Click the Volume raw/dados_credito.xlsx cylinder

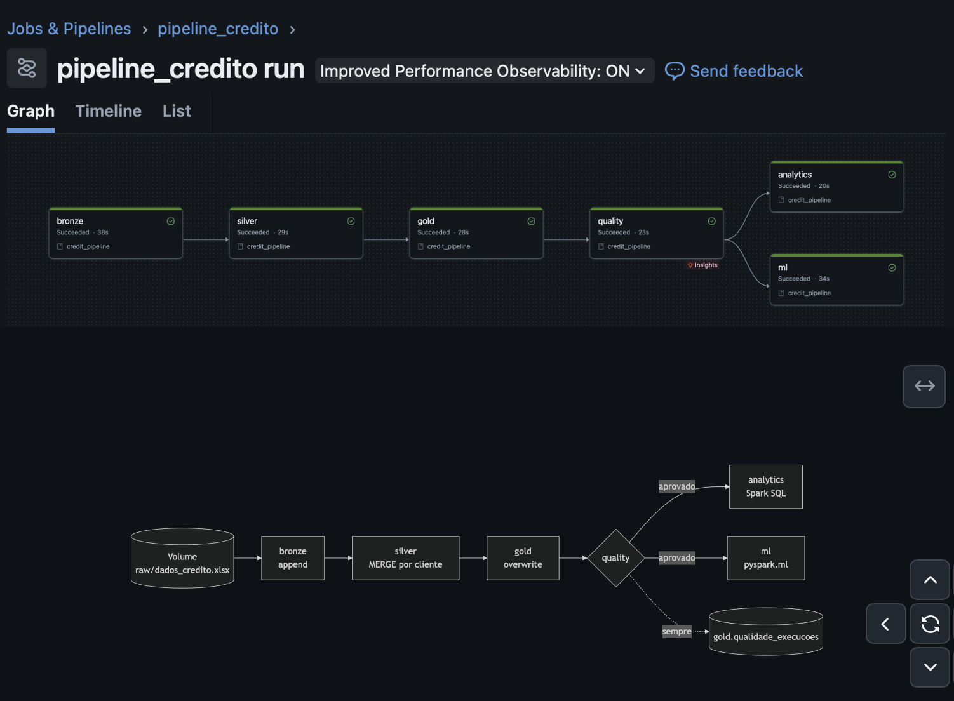click(182, 558)
